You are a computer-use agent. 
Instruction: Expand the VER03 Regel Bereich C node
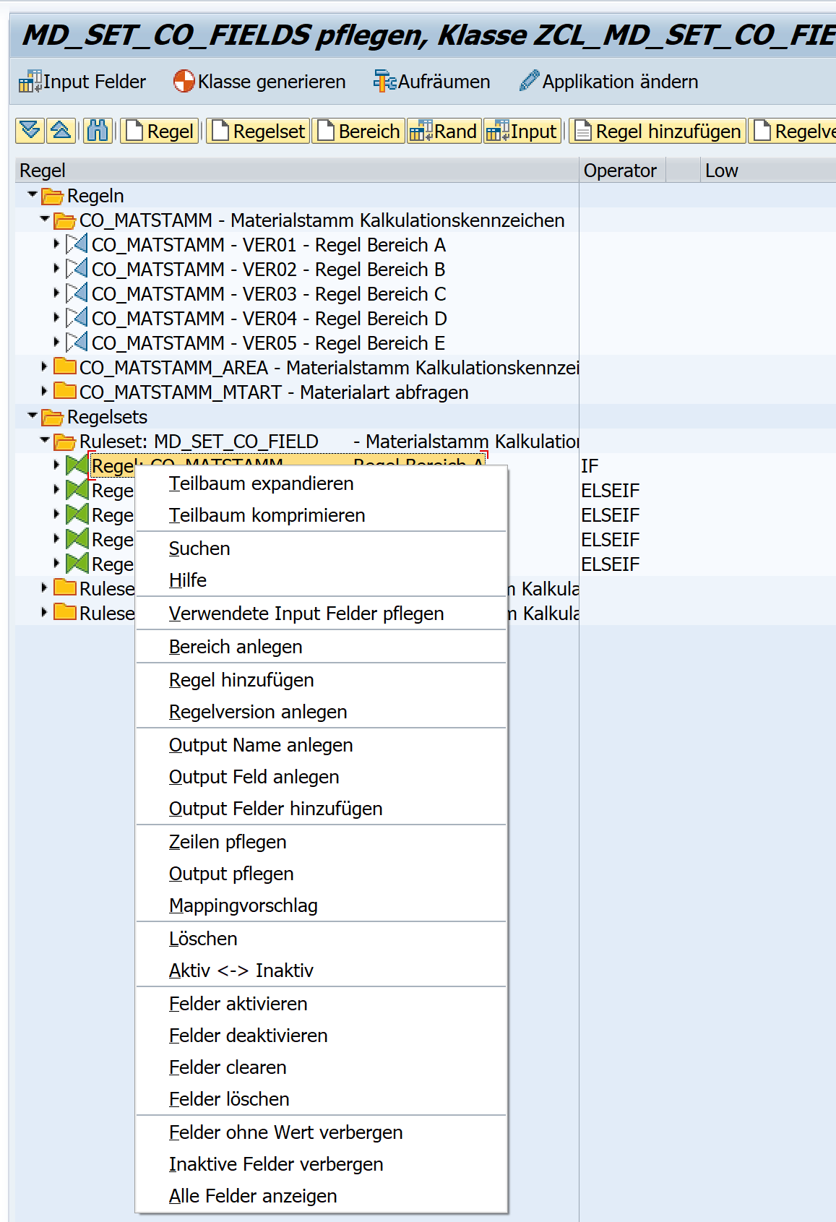(56, 293)
